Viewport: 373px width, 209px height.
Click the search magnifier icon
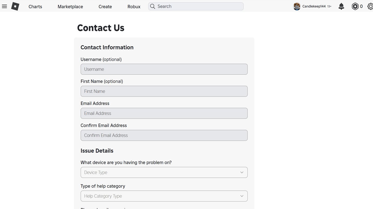[x=153, y=6]
